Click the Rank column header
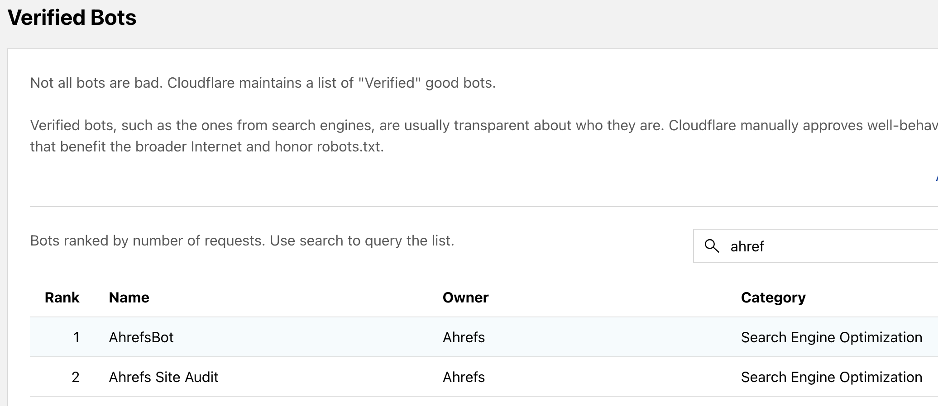Screen dimensions: 938x406 62,297
